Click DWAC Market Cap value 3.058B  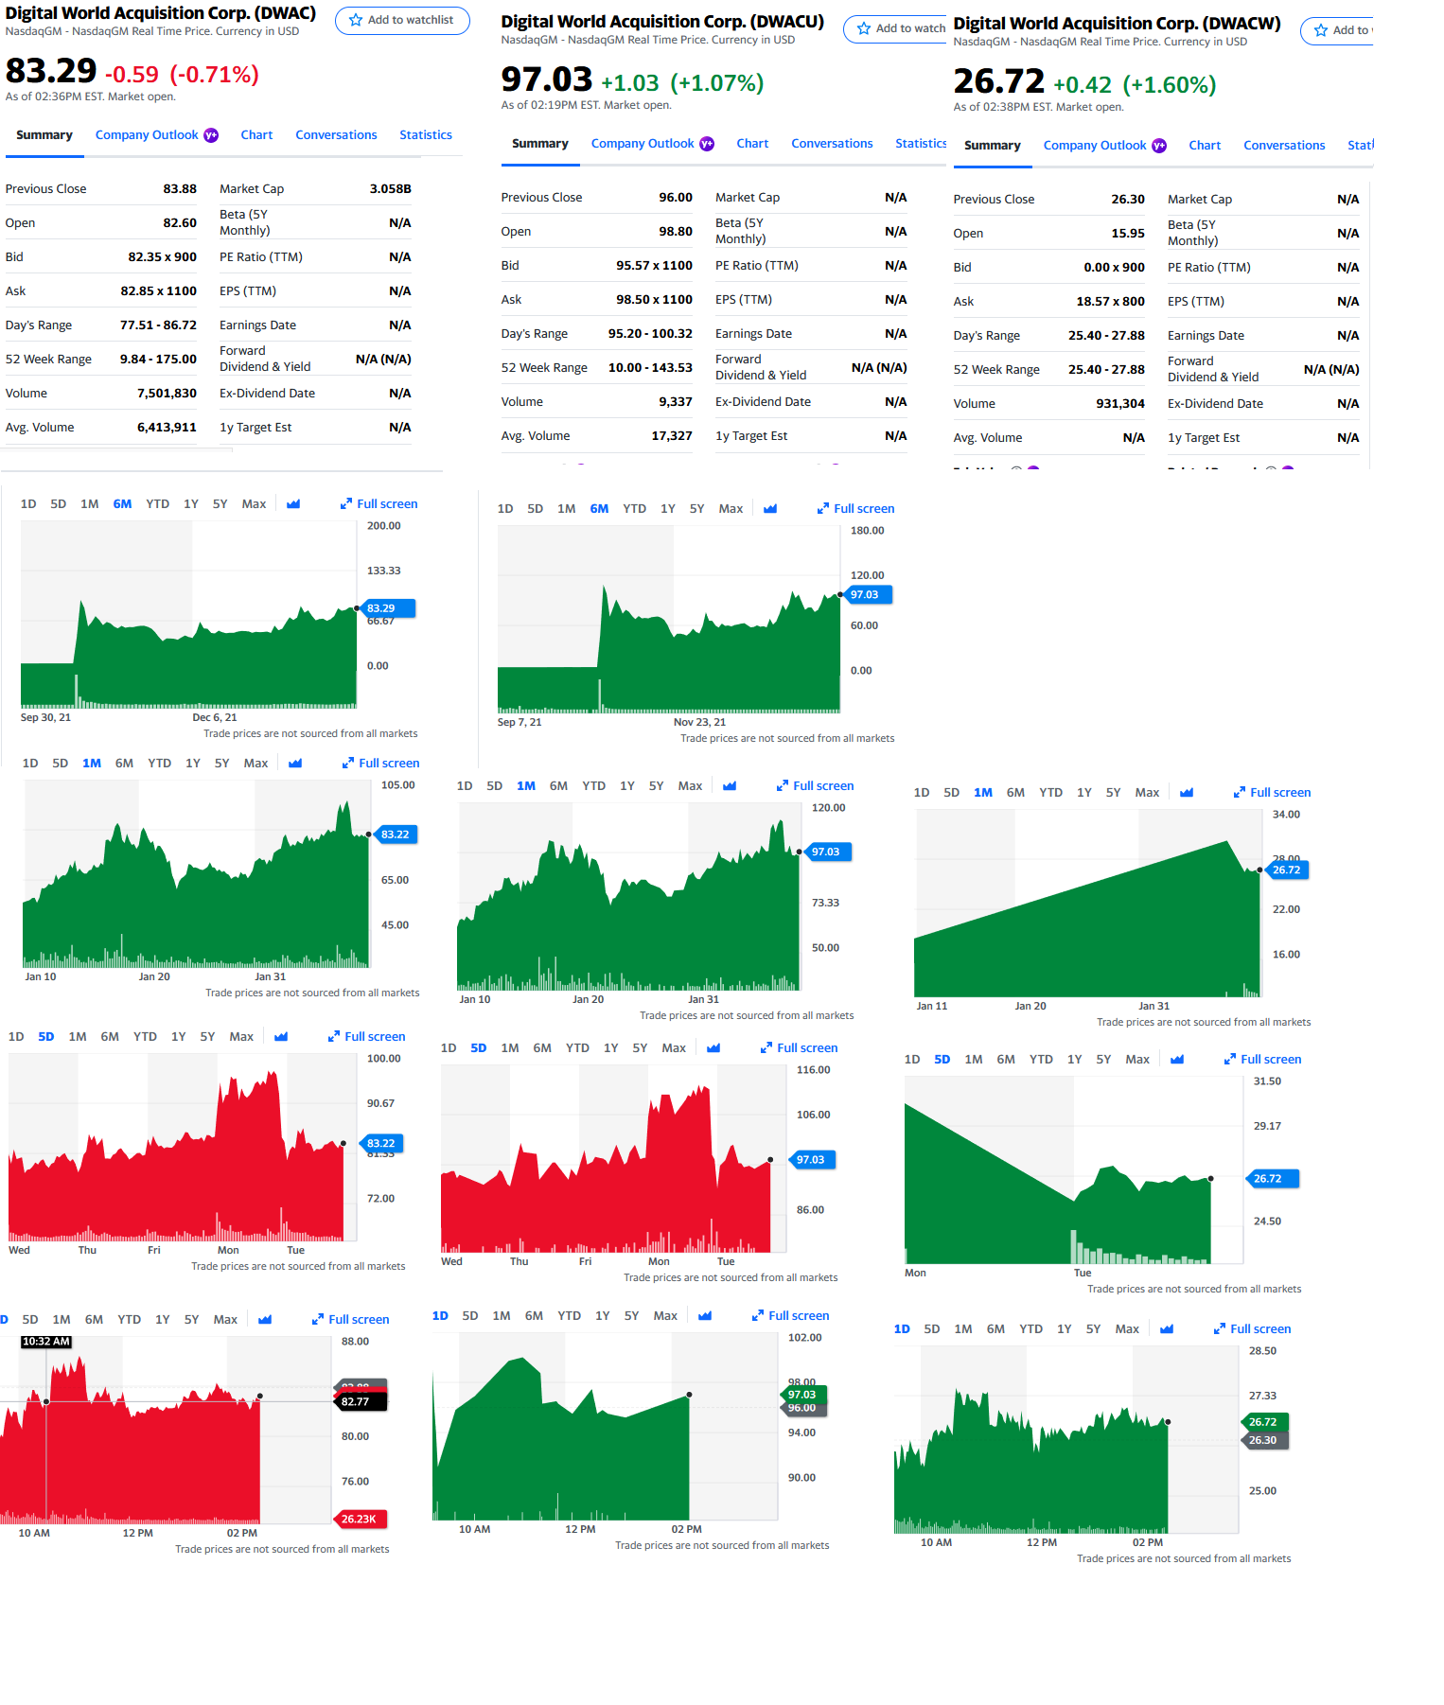390,189
